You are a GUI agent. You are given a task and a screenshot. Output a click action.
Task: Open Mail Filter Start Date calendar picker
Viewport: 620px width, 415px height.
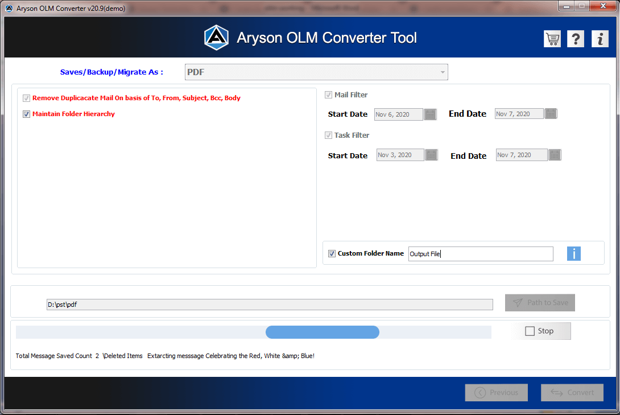pyautogui.click(x=430, y=114)
